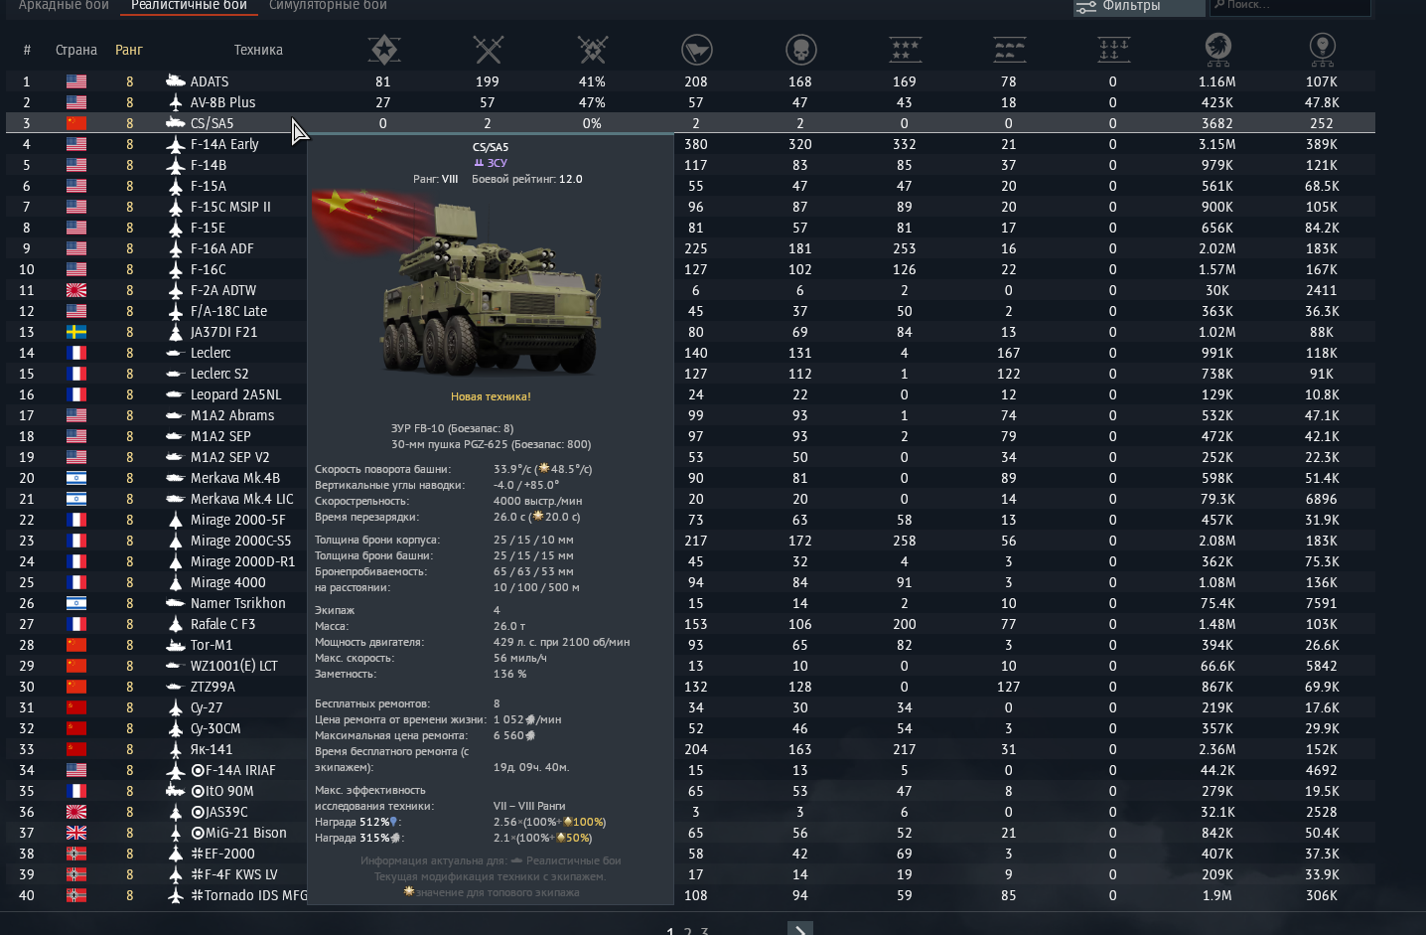The image size is (1426, 935).
Task: Sort by battles count star icon
Action: [x=384, y=50]
